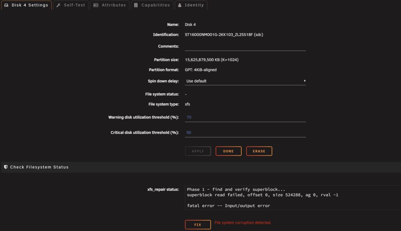Click the 'Disk 4' name value
401x231 pixels.
(190, 24)
